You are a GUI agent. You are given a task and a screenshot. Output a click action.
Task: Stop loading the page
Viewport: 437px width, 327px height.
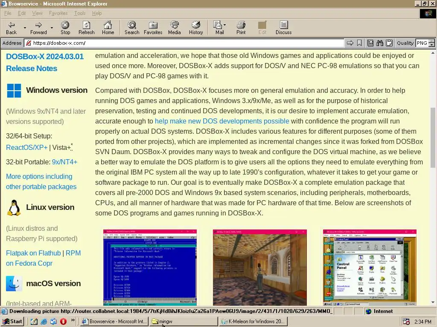point(65,28)
